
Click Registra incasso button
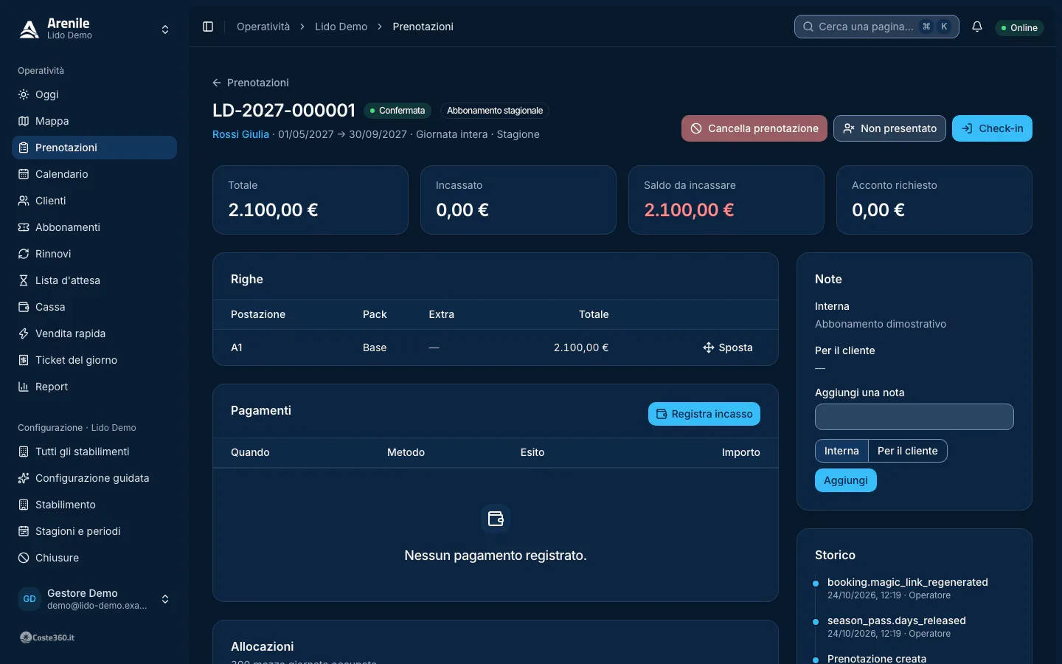704,414
